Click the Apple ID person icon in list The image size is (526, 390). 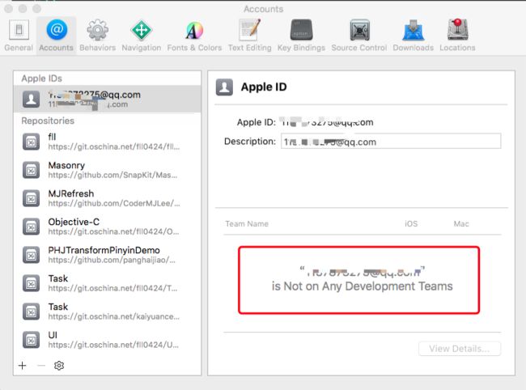pos(31,100)
